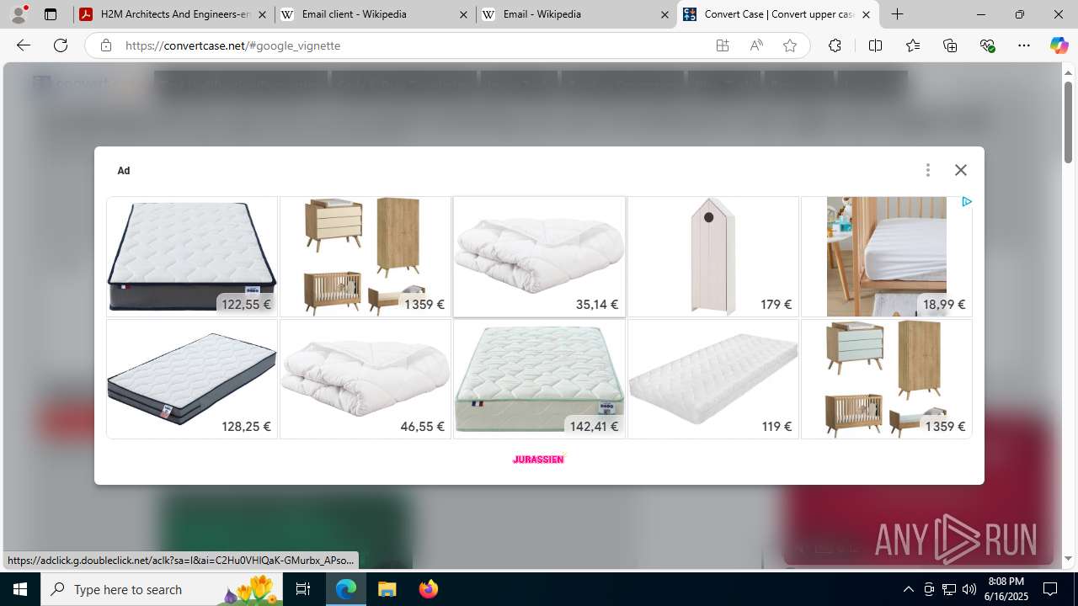Screen dimensions: 1078x606
Task: Open the white mattress priced 119 €
Action: [x=713, y=379]
